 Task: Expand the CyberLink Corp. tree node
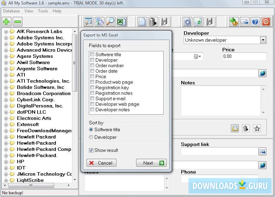pos(6,100)
